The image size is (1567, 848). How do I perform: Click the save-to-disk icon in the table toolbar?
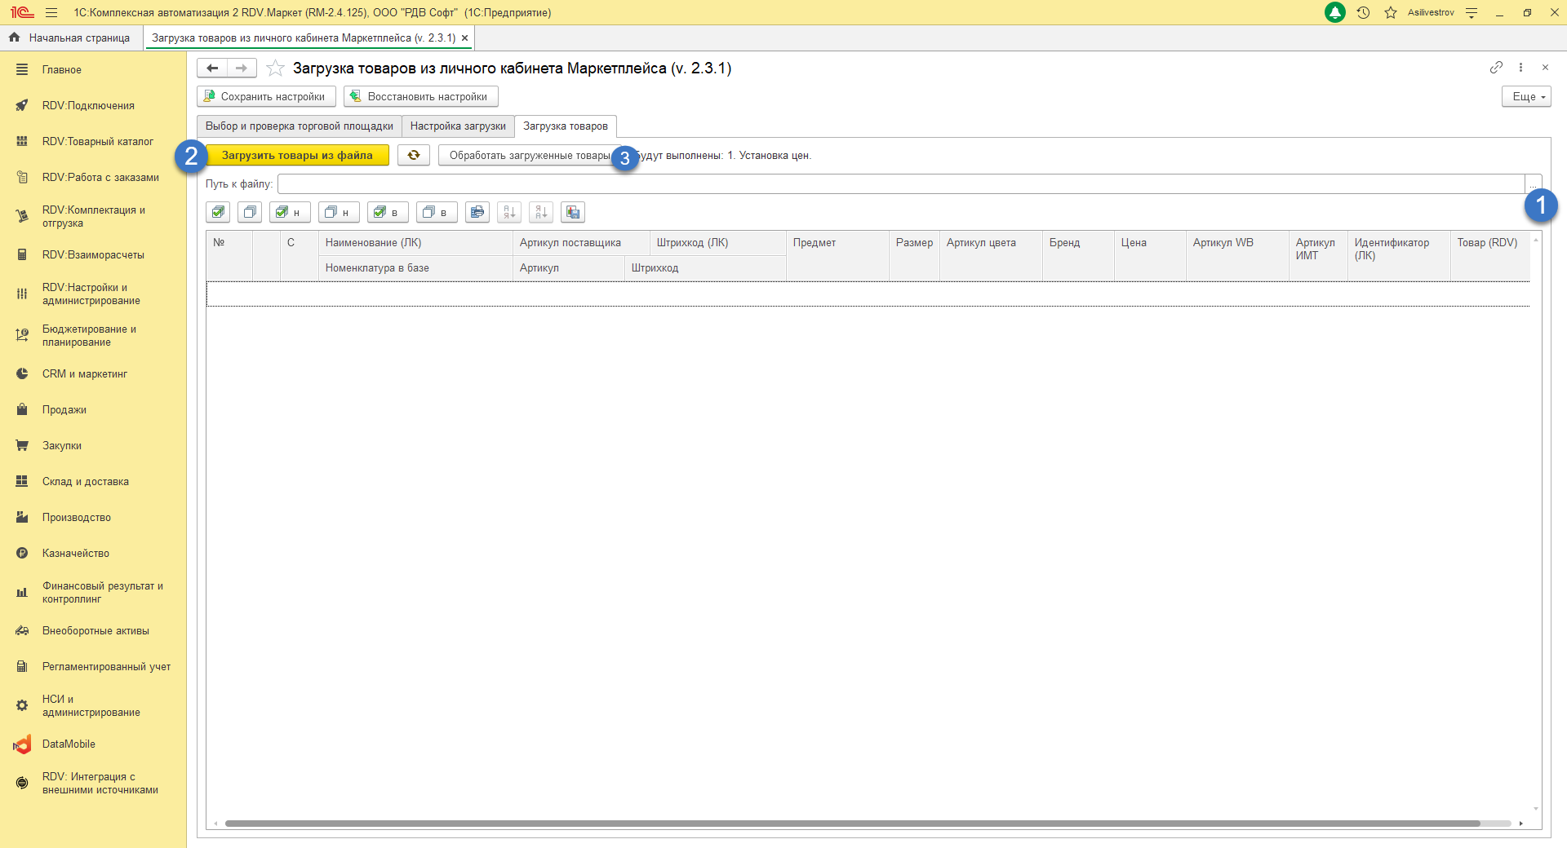573,212
